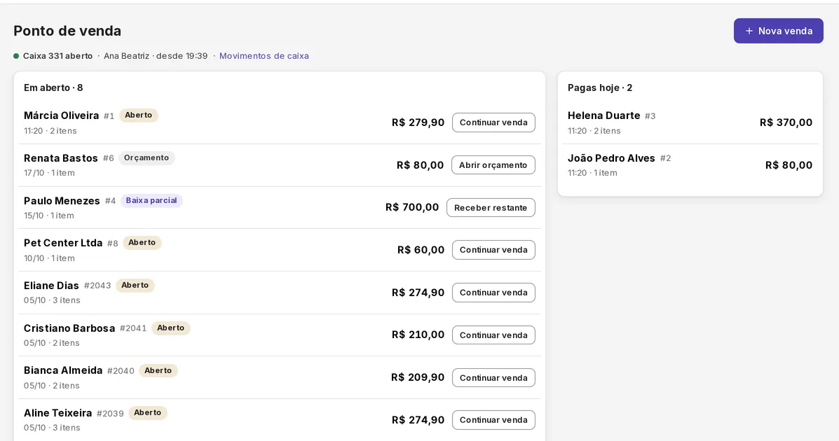Continue sale for Aline Teixeira
Viewport: 839px width, 441px height.
pos(493,419)
